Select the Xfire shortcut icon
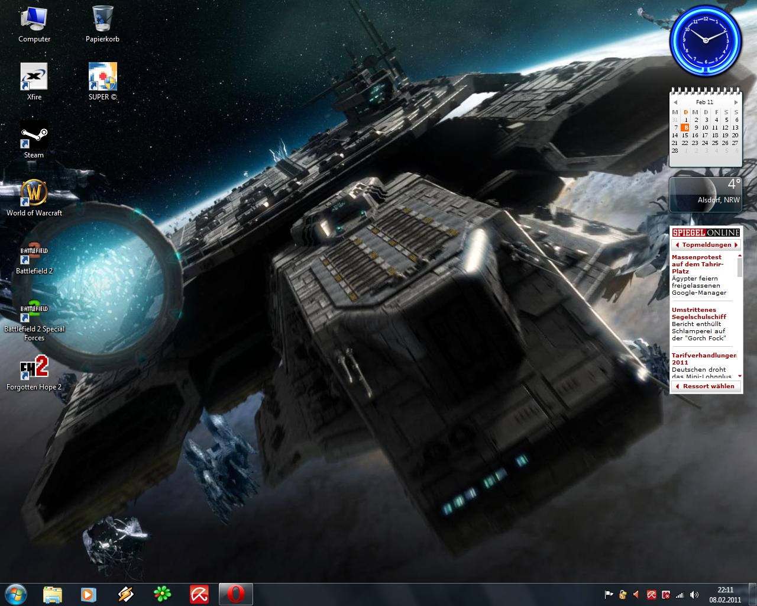The height and width of the screenshot is (606, 757). (x=34, y=82)
